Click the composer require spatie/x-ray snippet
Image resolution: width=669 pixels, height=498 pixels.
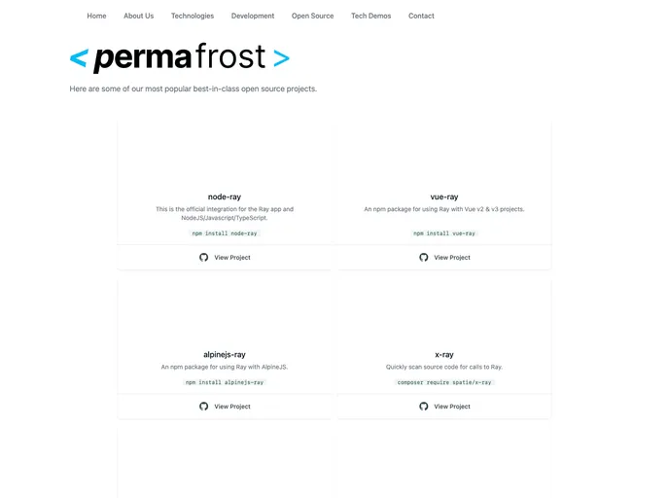pos(444,382)
